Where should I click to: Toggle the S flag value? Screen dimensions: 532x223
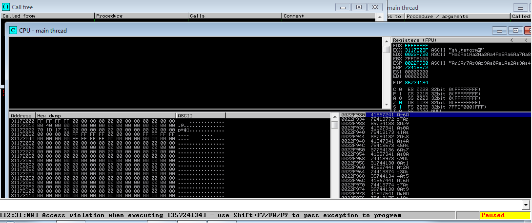[x=400, y=107]
